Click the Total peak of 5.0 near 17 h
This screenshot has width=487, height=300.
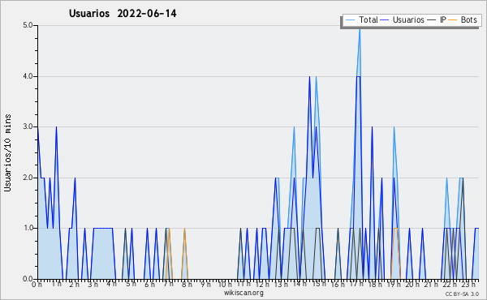pyautogui.click(x=360, y=29)
